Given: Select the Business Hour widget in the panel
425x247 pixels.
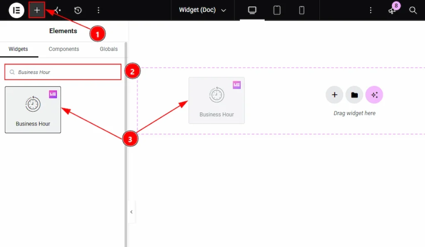Looking at the screenshot, I should (x=33, y=110).
